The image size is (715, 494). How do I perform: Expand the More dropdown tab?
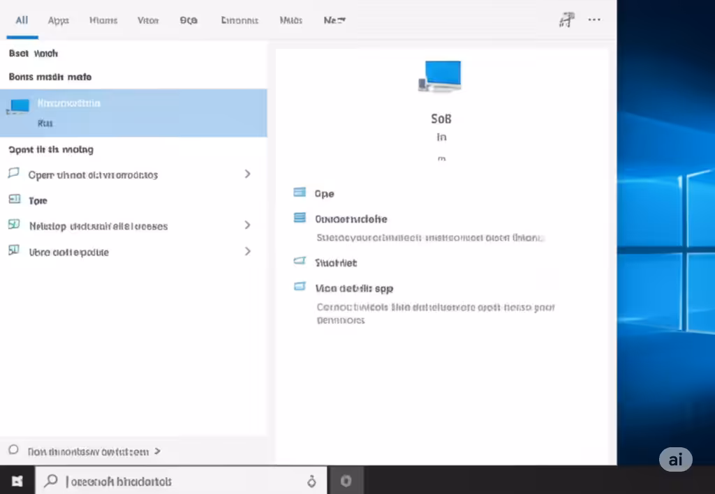click(x=334, y=20)
